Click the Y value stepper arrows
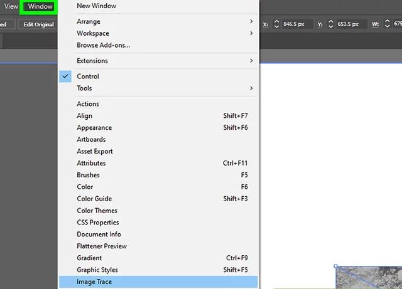 [331, 24]
